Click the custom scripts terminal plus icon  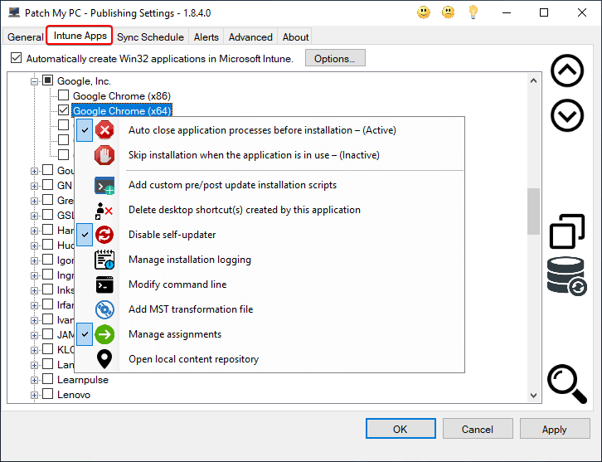coord(104,185)
